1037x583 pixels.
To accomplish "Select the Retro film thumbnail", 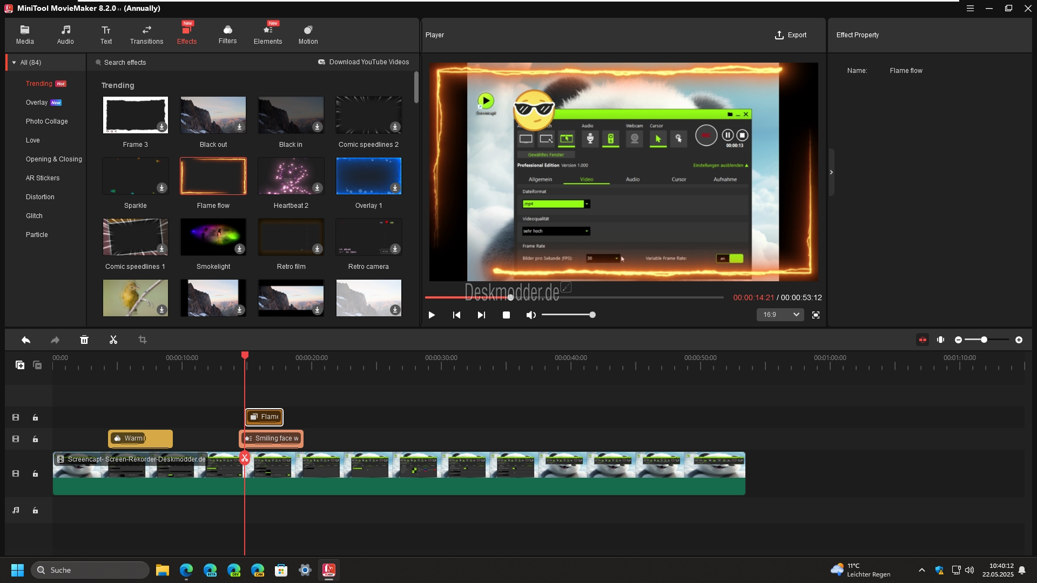I will tap(291, 237).
